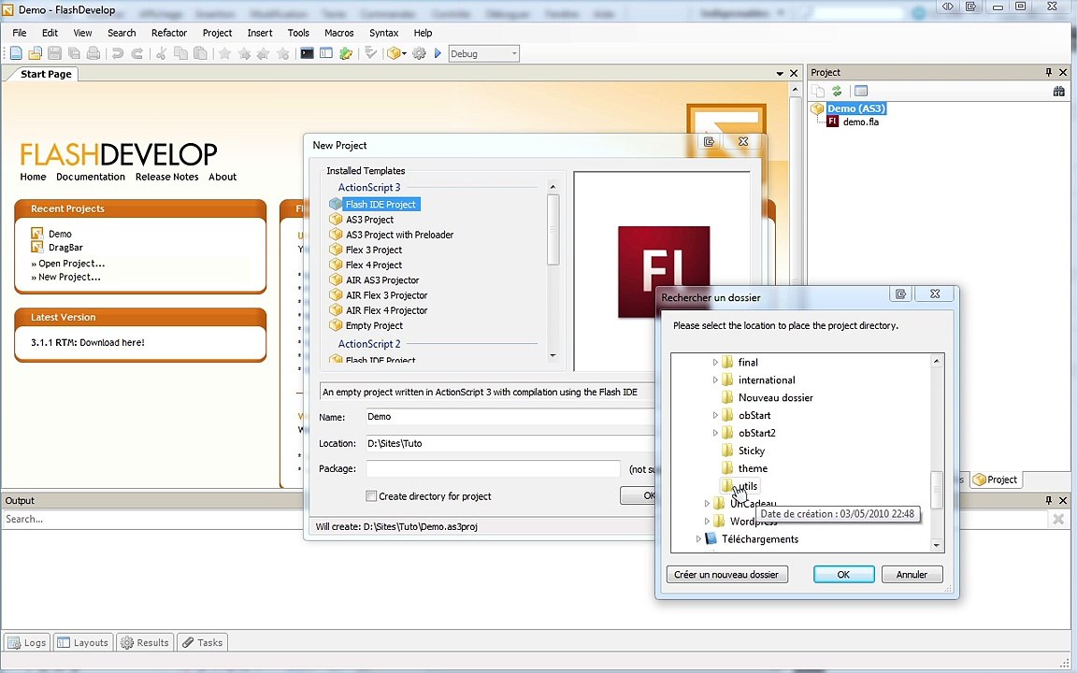Open the Project menu
The height and width of the screenshot is (673, 1077).
pos(217,33)
